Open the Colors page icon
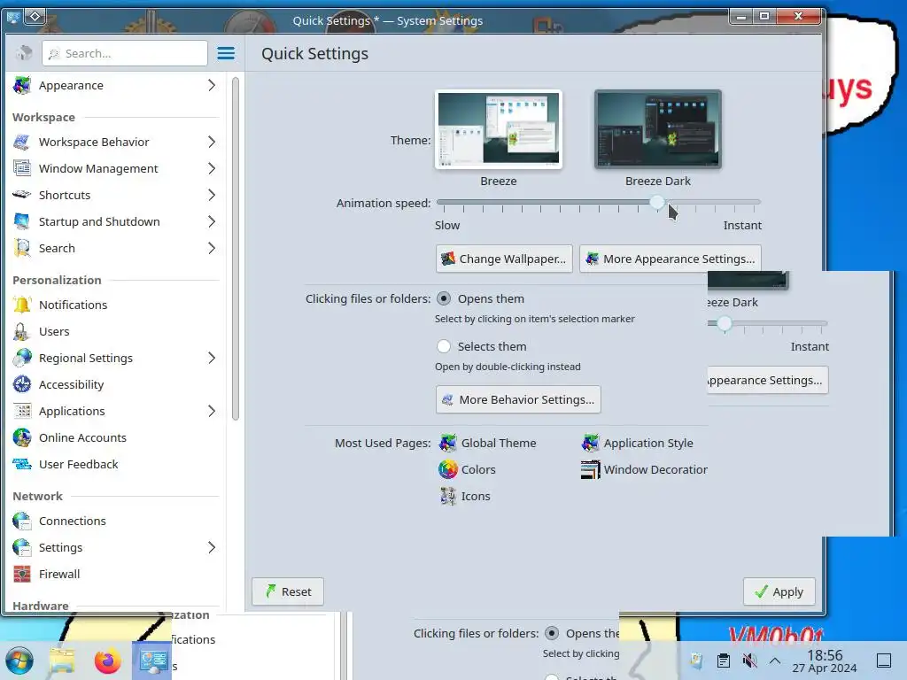 [447, 469]
